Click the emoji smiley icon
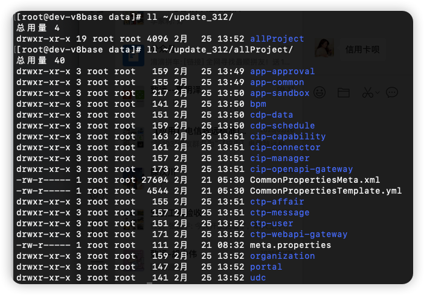The height and width of the screenshot is (295, 424). click(x=318, y=92)
